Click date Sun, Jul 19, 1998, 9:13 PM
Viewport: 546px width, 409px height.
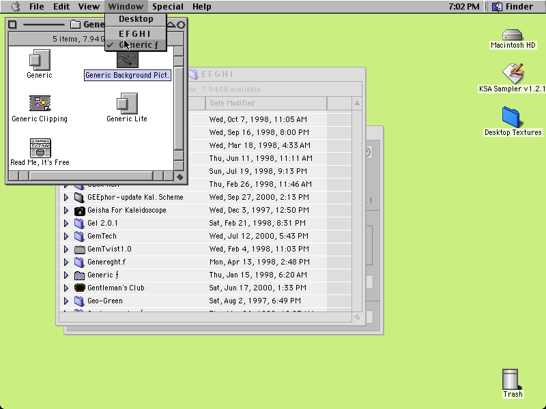pos(258,171)
